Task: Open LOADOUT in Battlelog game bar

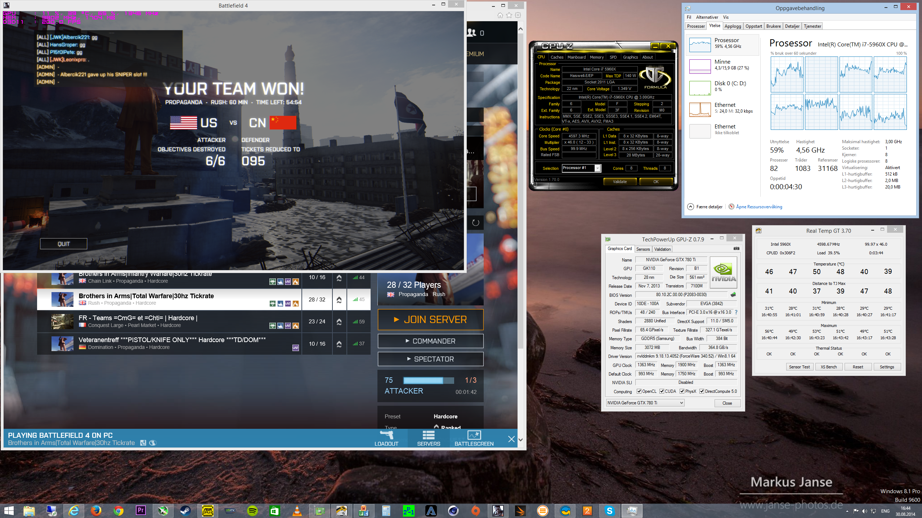Action: tap(386, 438)
